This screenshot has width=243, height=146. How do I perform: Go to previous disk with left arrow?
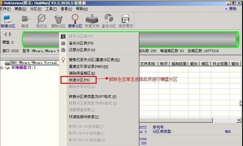[5, 34]
